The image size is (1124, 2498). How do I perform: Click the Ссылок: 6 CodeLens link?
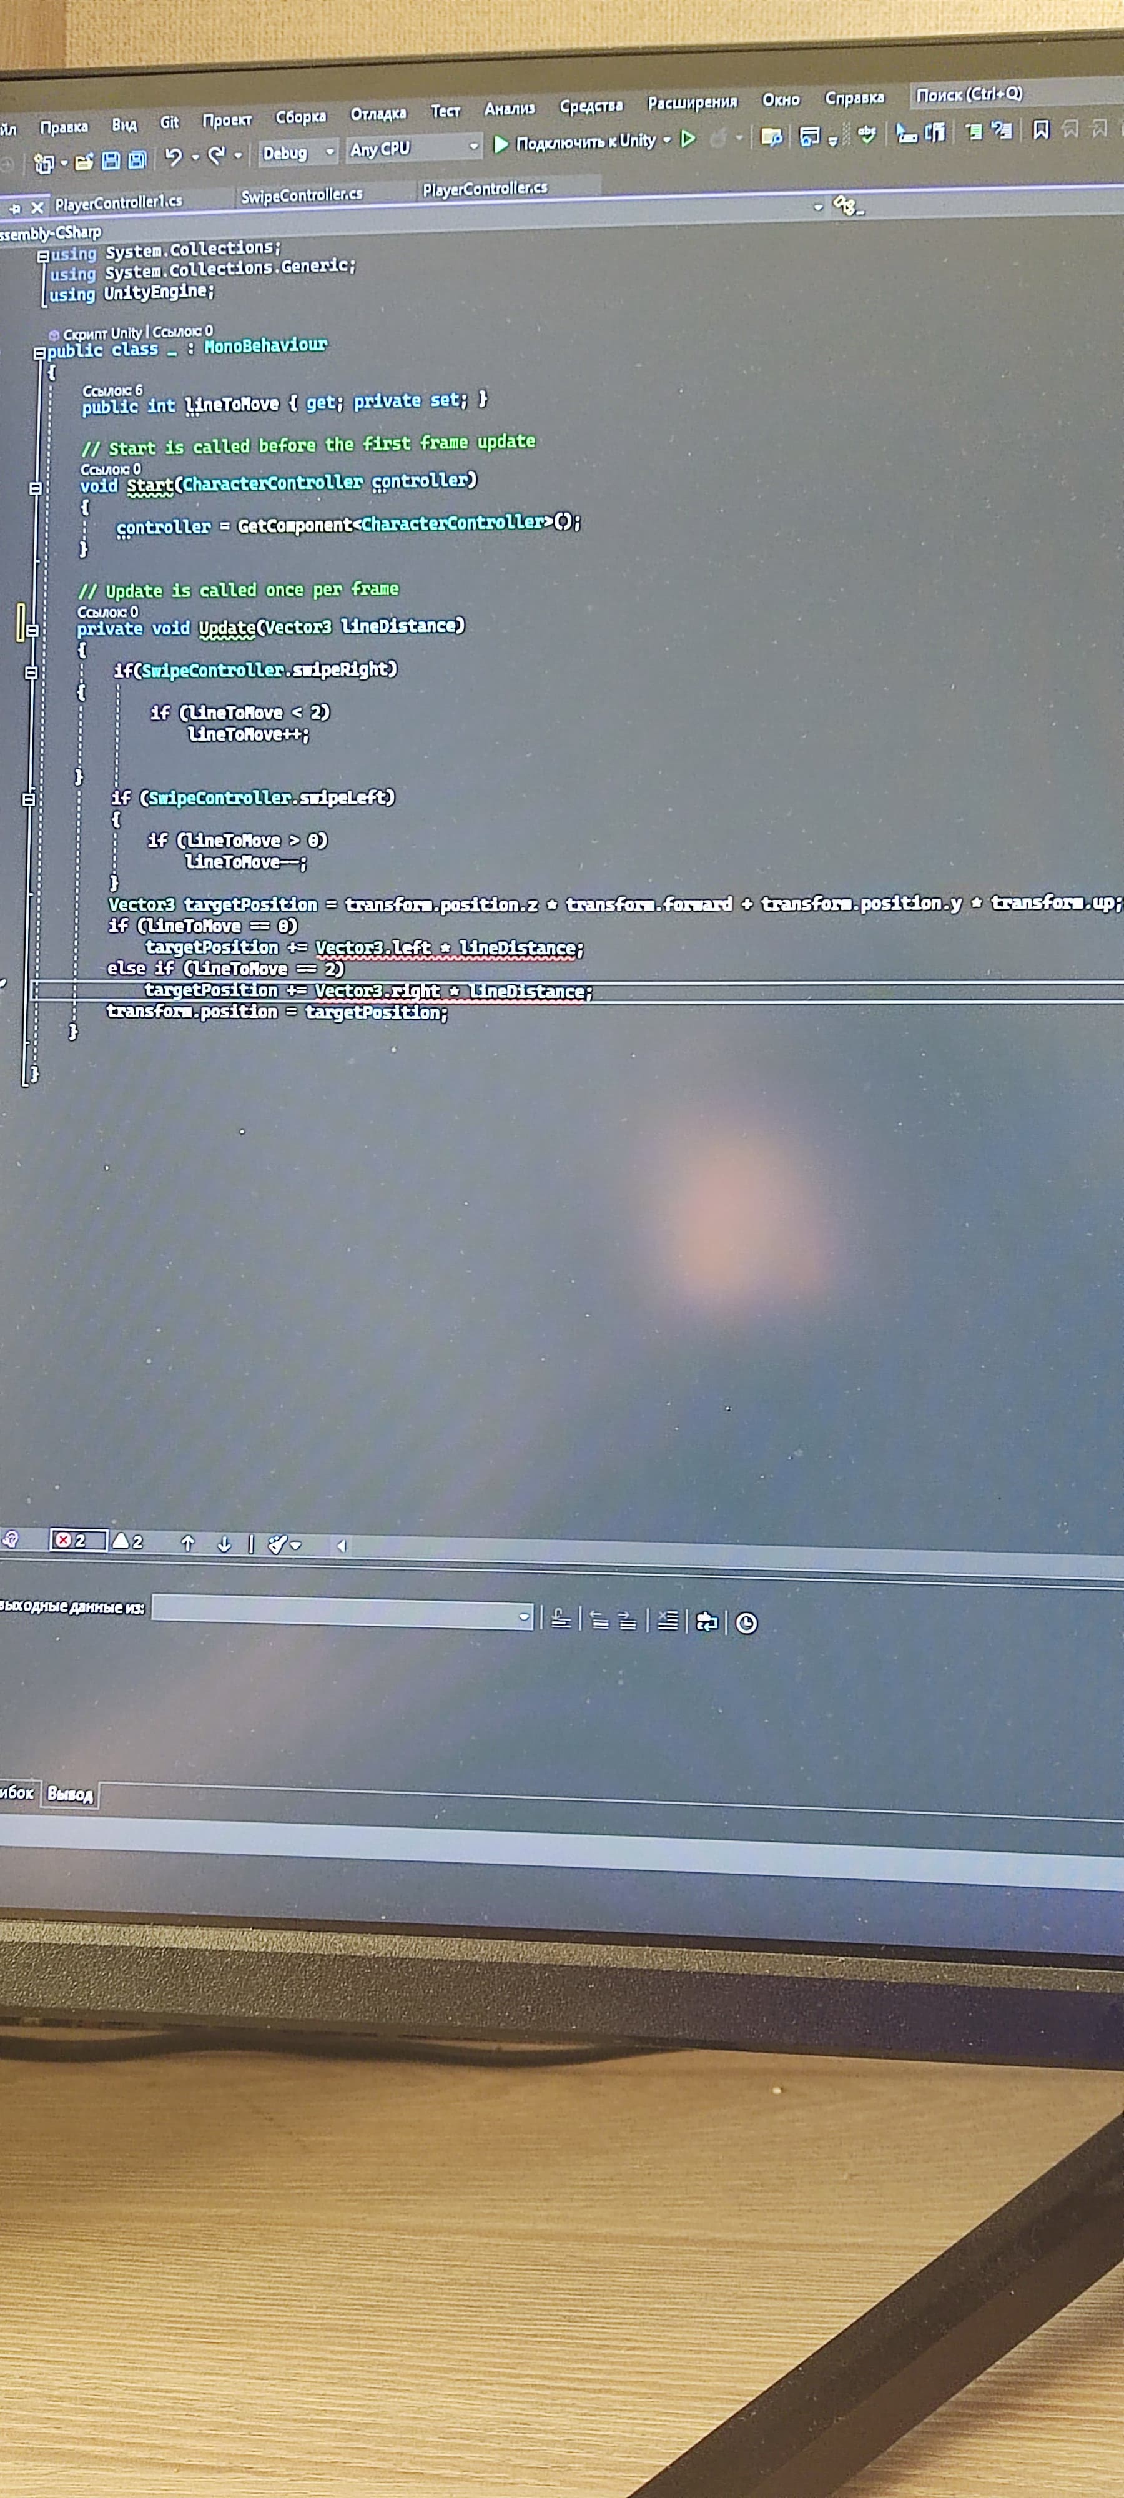[x=112, y=390]
